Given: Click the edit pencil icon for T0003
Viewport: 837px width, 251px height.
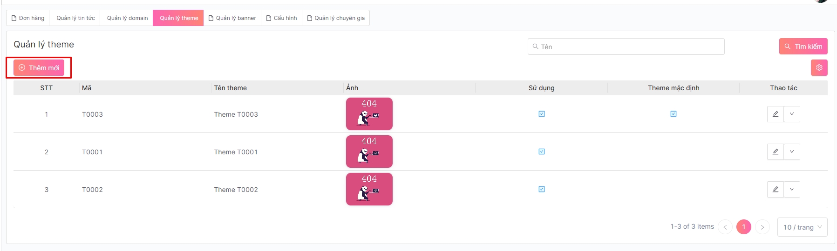Looking at the screenshot, I should 775,114.
